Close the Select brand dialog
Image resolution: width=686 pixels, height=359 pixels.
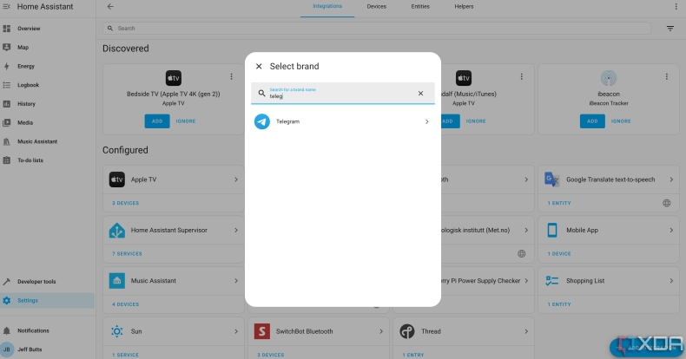tap(259, 66)
